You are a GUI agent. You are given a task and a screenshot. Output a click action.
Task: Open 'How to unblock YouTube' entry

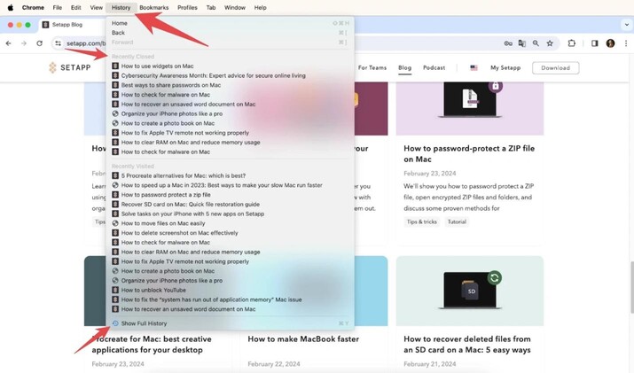tap(230, 290)
